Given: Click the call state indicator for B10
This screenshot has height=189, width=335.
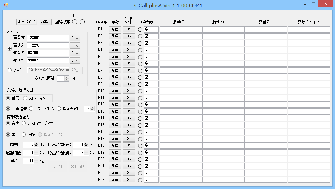Looking at the screenshot, I should (x=140, y=91).
